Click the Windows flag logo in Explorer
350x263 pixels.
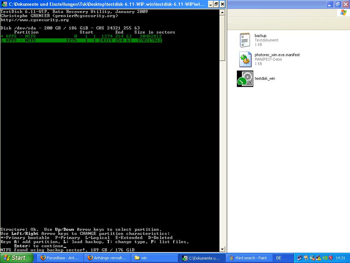344,13
